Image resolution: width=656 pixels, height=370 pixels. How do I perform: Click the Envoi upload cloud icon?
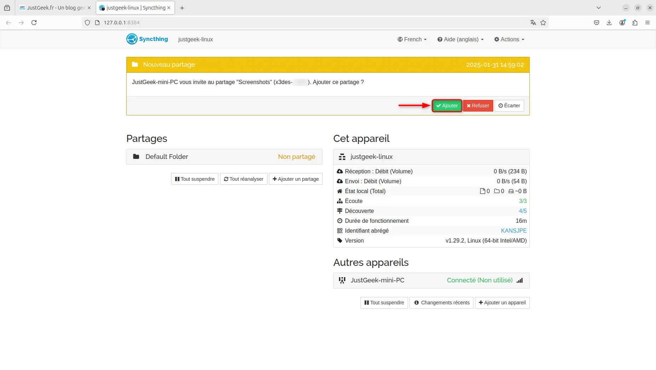(340, 181)
